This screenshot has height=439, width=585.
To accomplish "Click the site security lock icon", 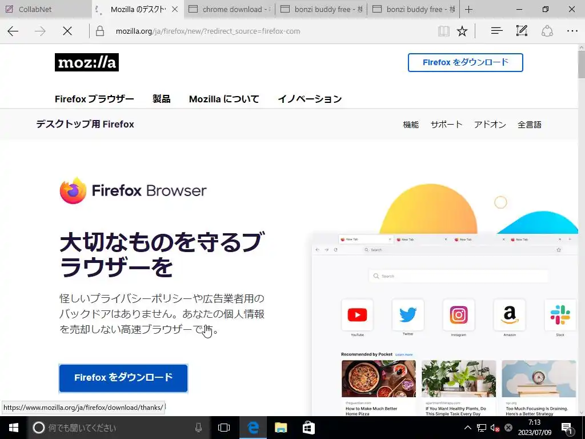I will (100, 31).
